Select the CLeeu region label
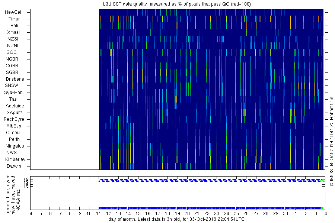Image resolution: width=335 pixels, height=223 pixels. (13, 133)
